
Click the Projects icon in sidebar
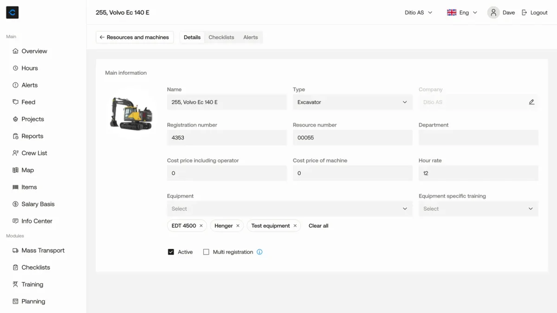pos(15,119)
